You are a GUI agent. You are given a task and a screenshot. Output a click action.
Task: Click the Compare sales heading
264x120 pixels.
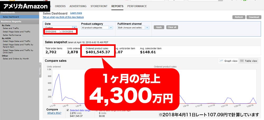coord(56,61)
